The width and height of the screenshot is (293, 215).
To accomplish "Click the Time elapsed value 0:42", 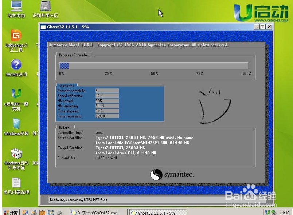I will pos(107,111).
